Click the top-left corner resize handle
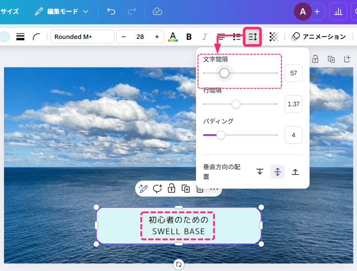Viewport: 357px width, 271px height. click(x=96, y=207)
